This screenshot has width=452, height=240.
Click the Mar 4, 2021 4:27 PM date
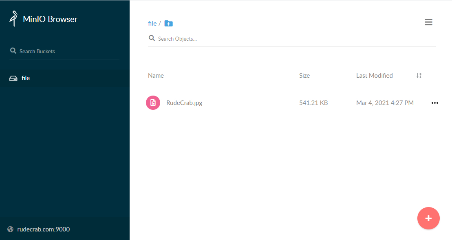(x=385, y=103)
